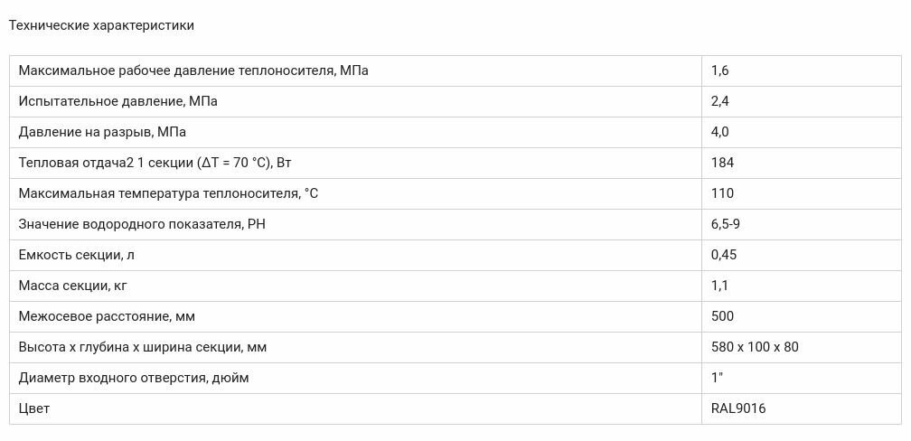Click the burst pressure value 4,0

(x=719, y=133)
